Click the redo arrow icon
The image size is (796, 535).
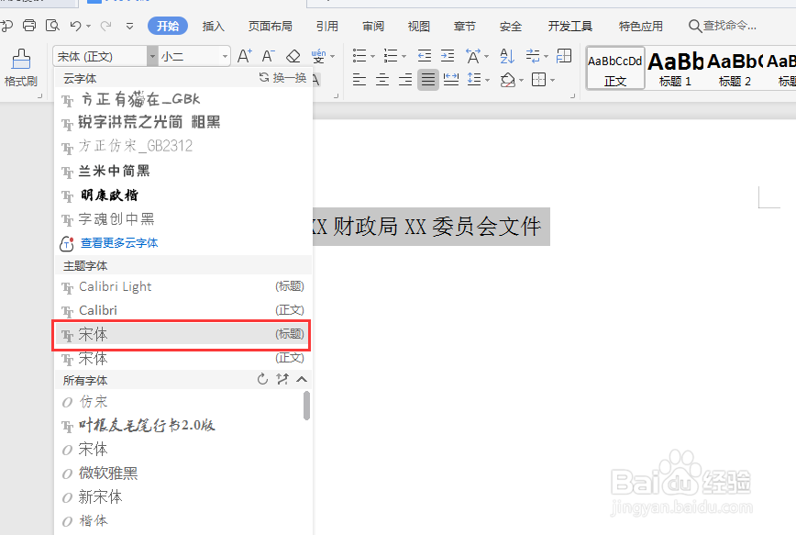[106, 26]
